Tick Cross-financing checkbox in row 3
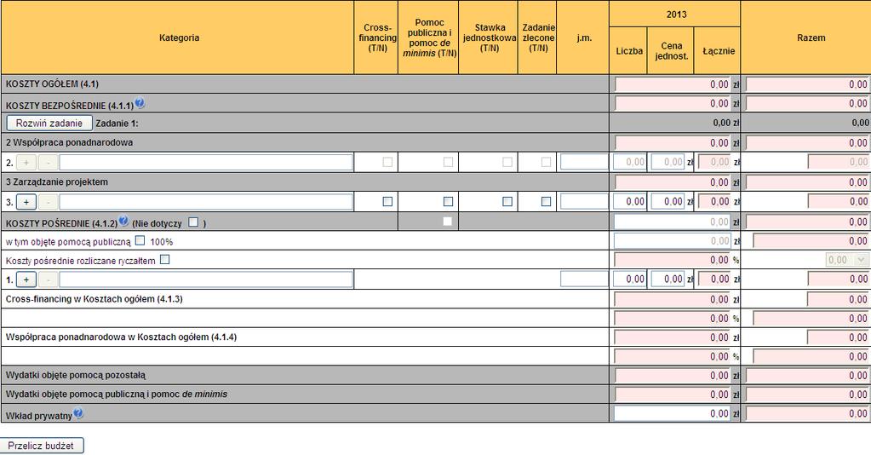This screenshot has height=455, width=871. (x=387, y=201)
